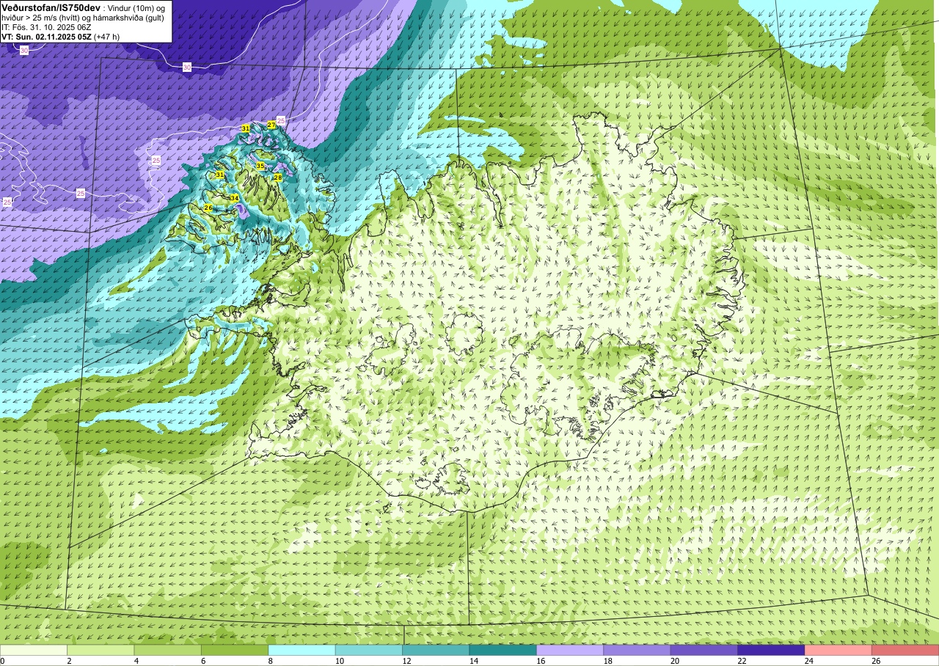Click the yellow 34 gust label

234,198
